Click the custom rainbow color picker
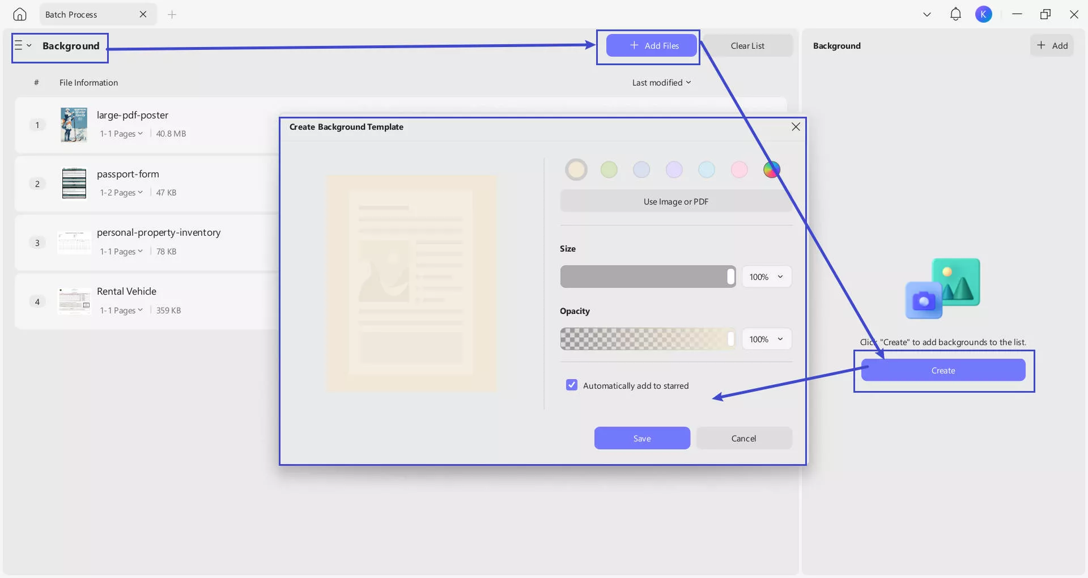The height and width of the screenshot is (578, 1088). click(771, 169)
